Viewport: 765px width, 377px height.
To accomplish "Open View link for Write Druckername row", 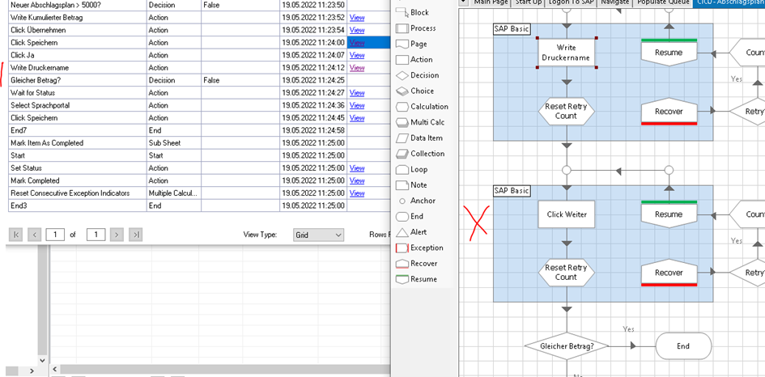I will point(357,68).
